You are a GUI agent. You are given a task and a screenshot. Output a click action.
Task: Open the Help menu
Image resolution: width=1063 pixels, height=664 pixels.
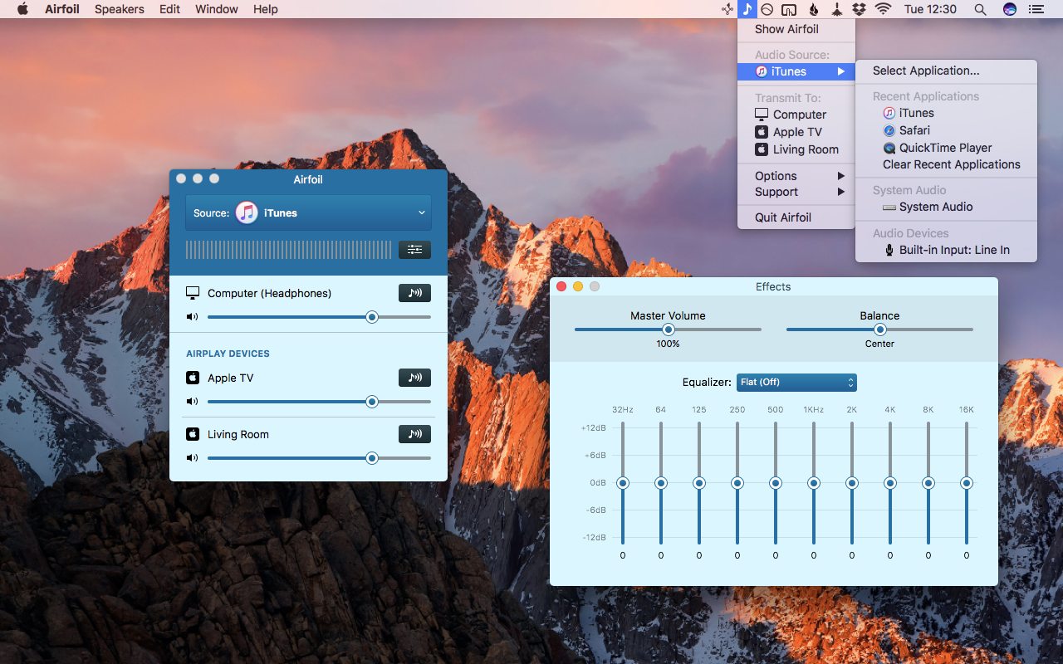point(266,9)
